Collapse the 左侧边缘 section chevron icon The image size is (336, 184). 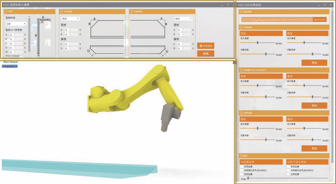click(x=241, y=113)
